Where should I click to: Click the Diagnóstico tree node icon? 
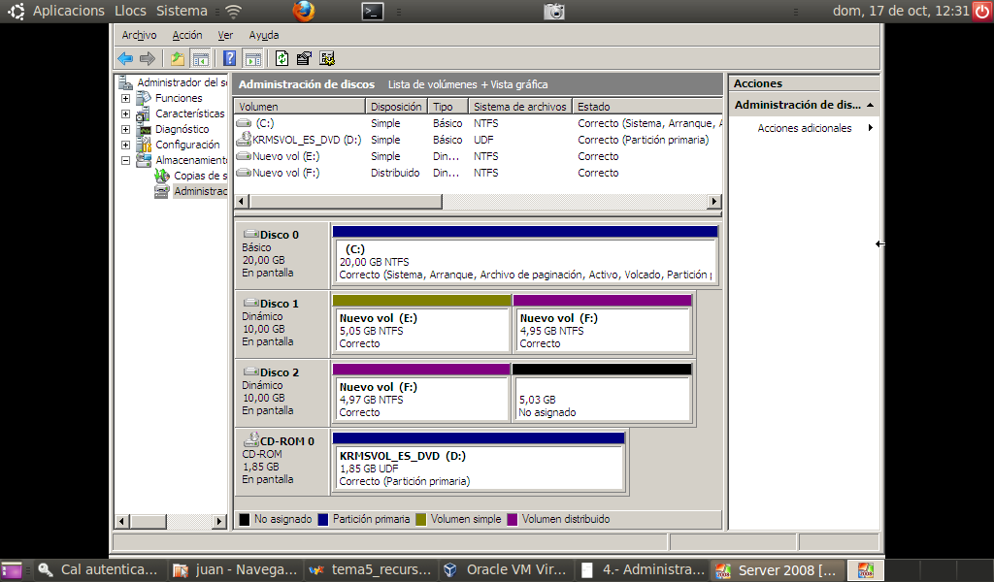(x=144, y=129)
